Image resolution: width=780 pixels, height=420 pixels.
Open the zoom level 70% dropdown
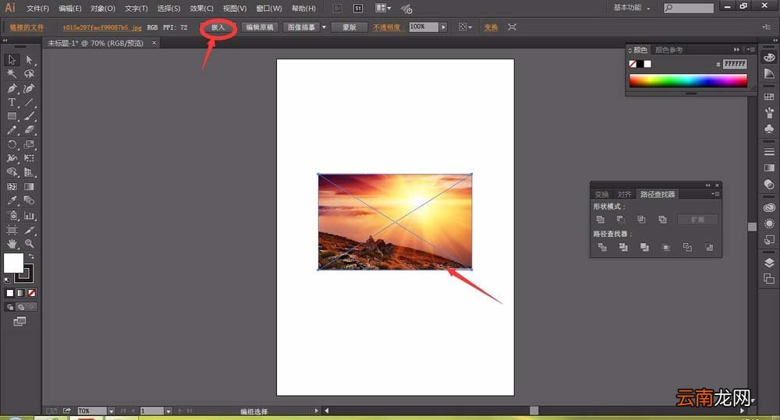[x=111, y=411]
